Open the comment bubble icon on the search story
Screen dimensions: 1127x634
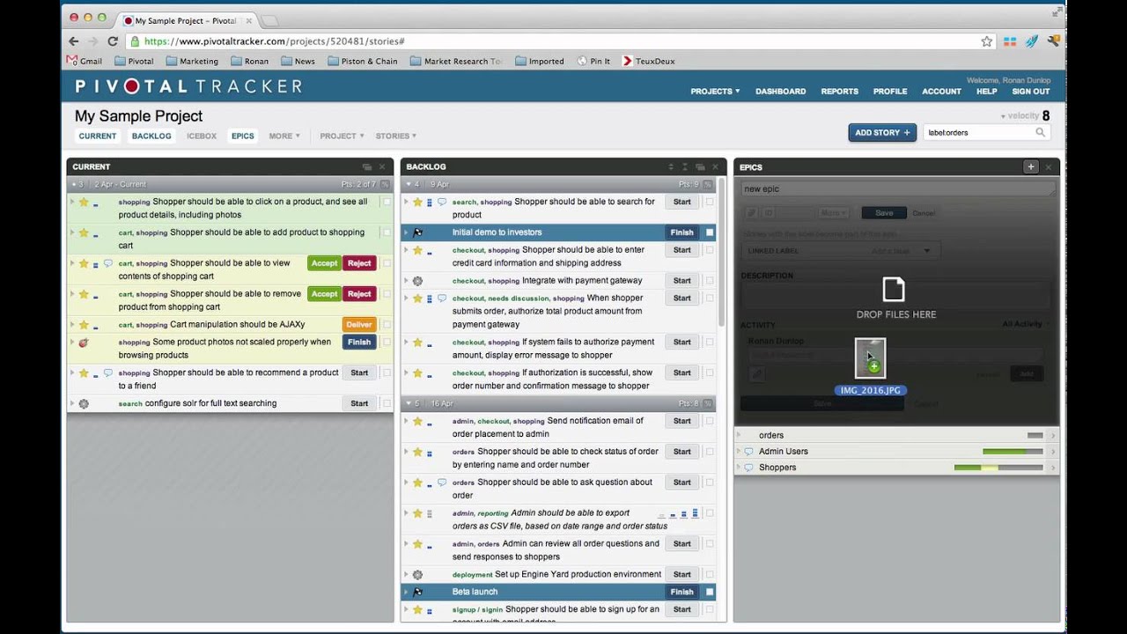(440, 202)
